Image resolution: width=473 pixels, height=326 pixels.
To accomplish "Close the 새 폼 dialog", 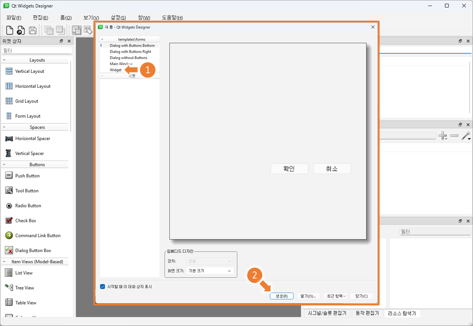I will pyautogui.click(x=373, y=27).
